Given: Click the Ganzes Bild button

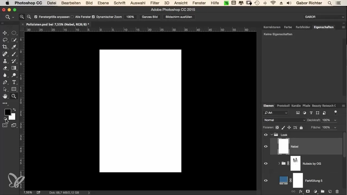Looking at the screenshot, I should pos(150,17).
